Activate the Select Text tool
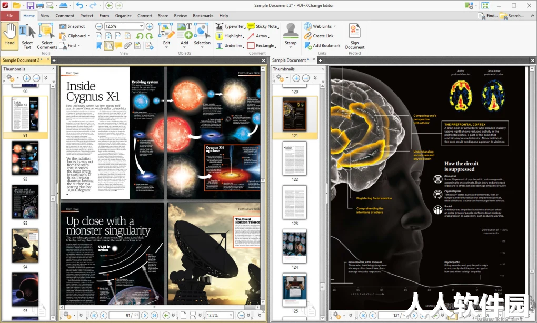This screenshot has width=537, height=323. 27,37
